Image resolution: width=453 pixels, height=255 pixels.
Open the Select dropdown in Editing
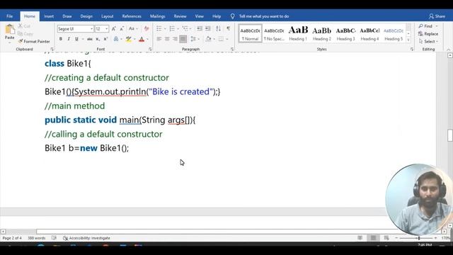(428, 41)
